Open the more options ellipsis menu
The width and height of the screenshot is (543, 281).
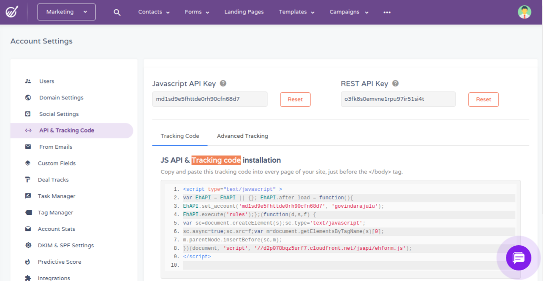point(387,12)
